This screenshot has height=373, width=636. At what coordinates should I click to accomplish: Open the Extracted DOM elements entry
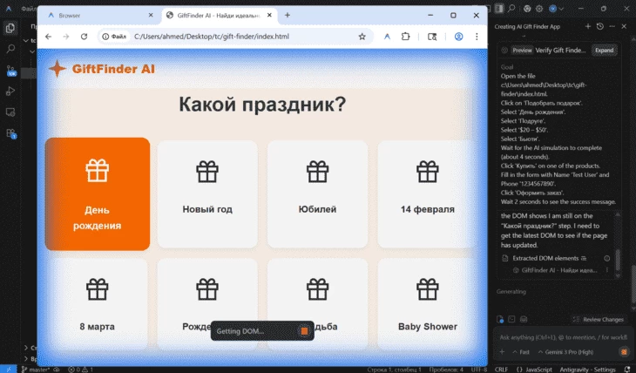[x=545, y=258]
